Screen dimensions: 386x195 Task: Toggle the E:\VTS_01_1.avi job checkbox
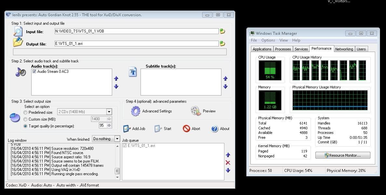(125, 146)
